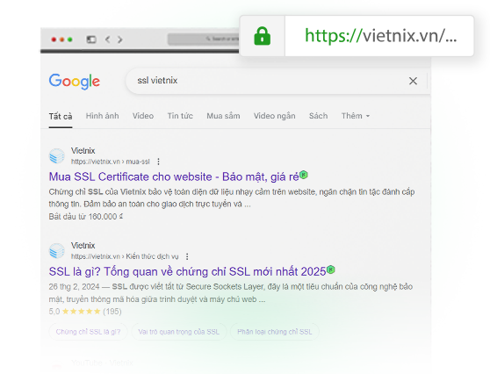Image resolution: width=490 pixels, height=374 pixels.
Task: Click the Bắt đầu từ 160.000 price text
Action: tap(86, 217)
